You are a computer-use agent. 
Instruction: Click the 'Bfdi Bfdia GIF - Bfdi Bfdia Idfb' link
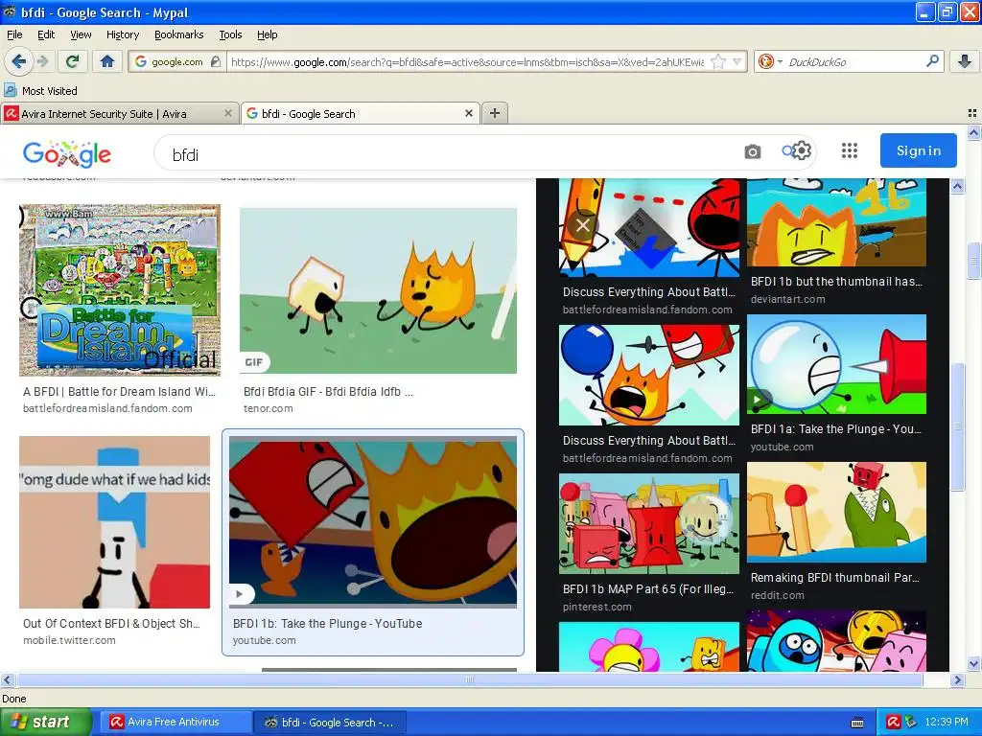[x=328, y=392]
